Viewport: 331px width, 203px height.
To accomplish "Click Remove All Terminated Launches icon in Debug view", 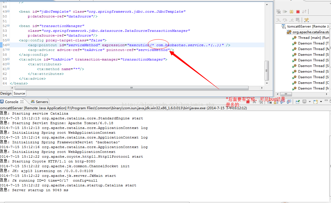I will [x=279, y=12].
